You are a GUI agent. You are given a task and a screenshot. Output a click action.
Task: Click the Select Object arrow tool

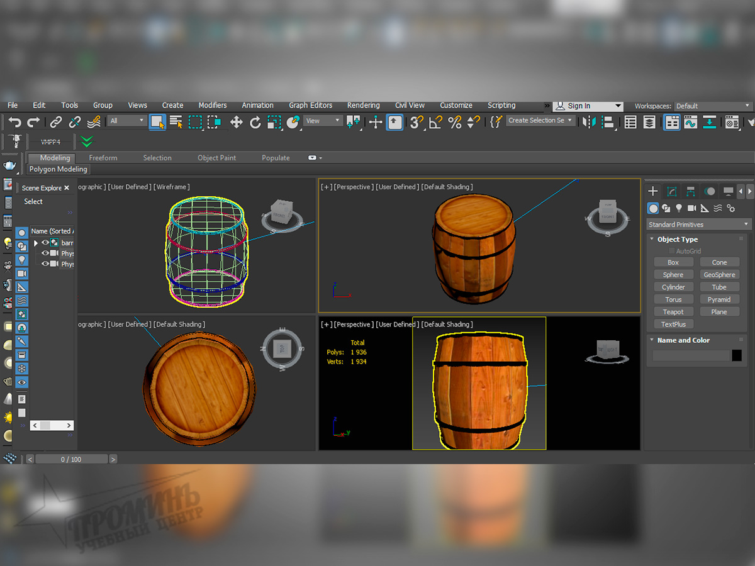click(157, 120)
